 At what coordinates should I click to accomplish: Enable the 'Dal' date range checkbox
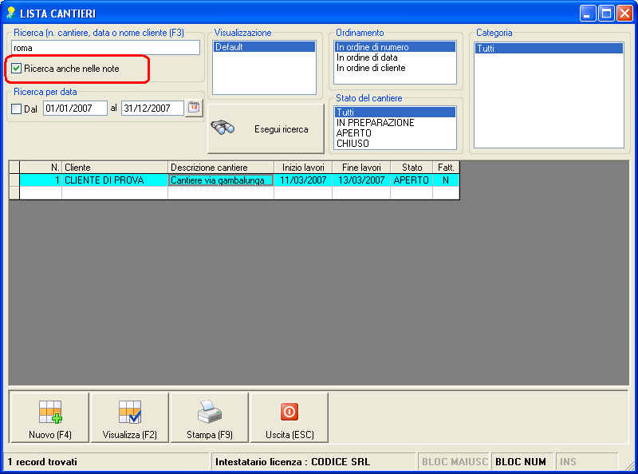coord(16,109)
